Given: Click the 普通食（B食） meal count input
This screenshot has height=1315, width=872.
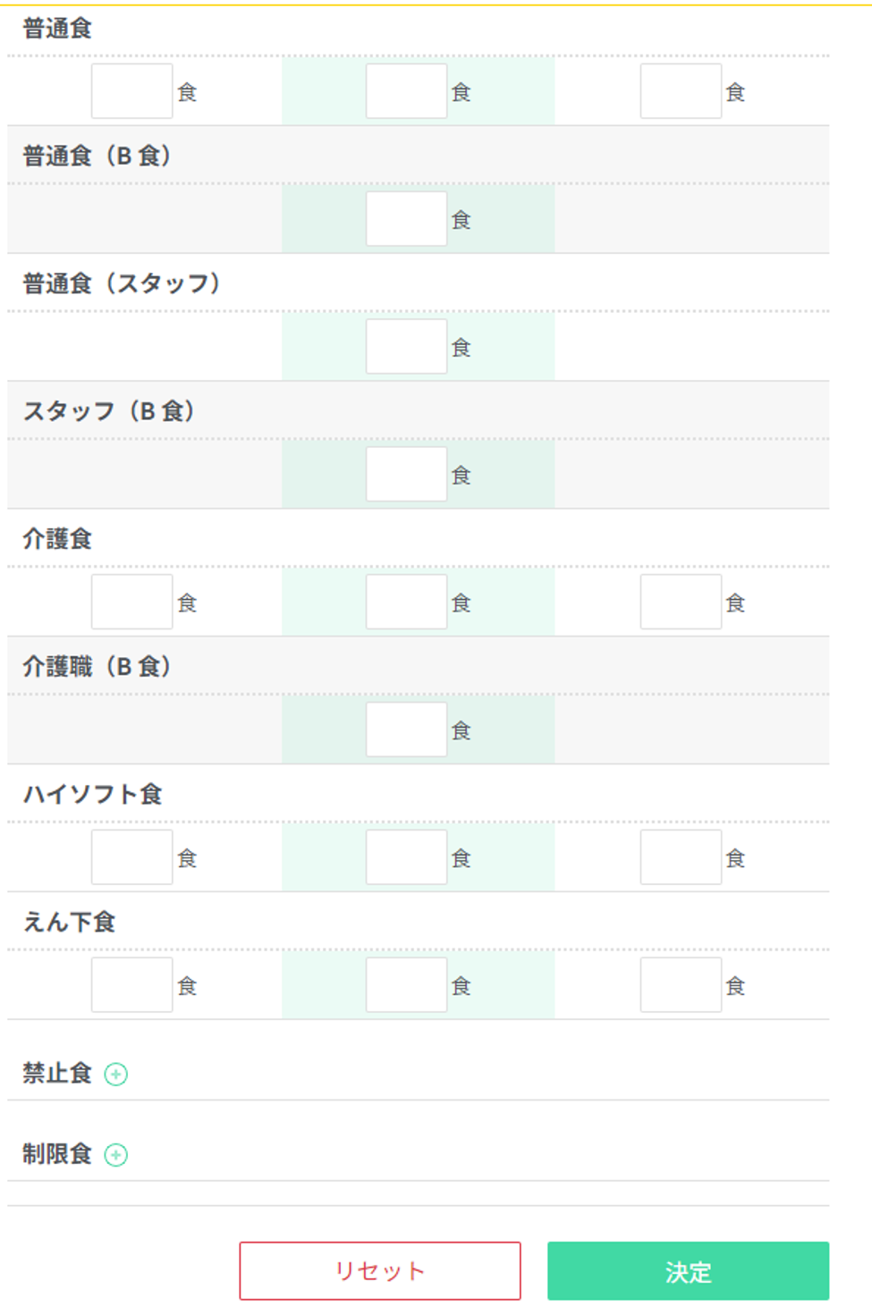Looking at the screenshot, I should click(406, 219).
